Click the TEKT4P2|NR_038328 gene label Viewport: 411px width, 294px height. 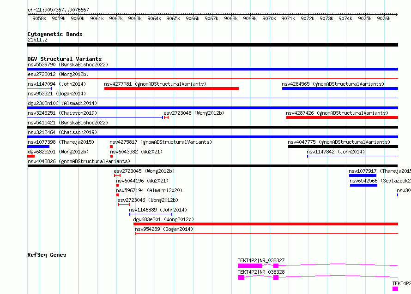[x=261, y=272]
